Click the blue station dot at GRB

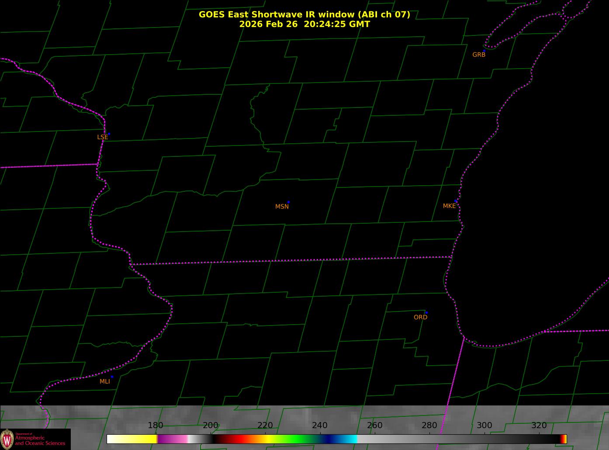pyautogui.click(x=484, y=51)
